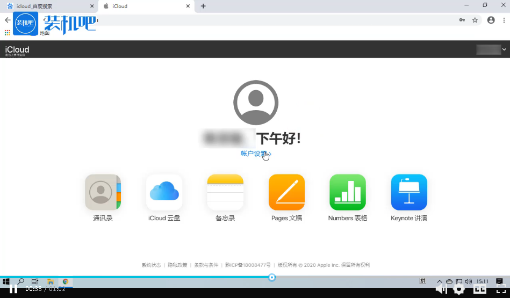Pause the video playback
The width and height of the screenshot is (510, 298).
click(13, 289)
